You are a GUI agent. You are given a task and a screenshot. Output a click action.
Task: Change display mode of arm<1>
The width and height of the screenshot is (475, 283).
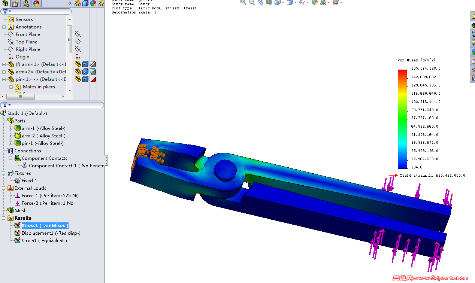pyautogui.click(x=85, y=64)
